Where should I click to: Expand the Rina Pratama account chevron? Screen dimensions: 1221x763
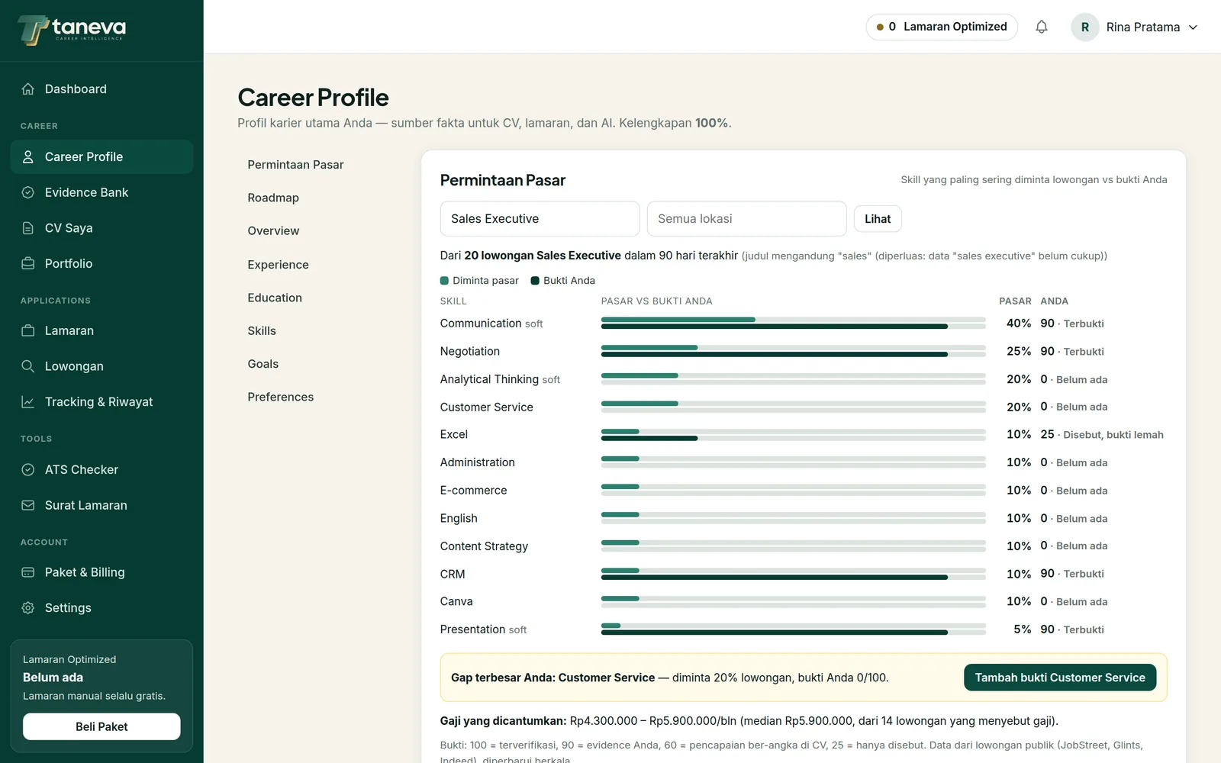(x=1193, y=27)
